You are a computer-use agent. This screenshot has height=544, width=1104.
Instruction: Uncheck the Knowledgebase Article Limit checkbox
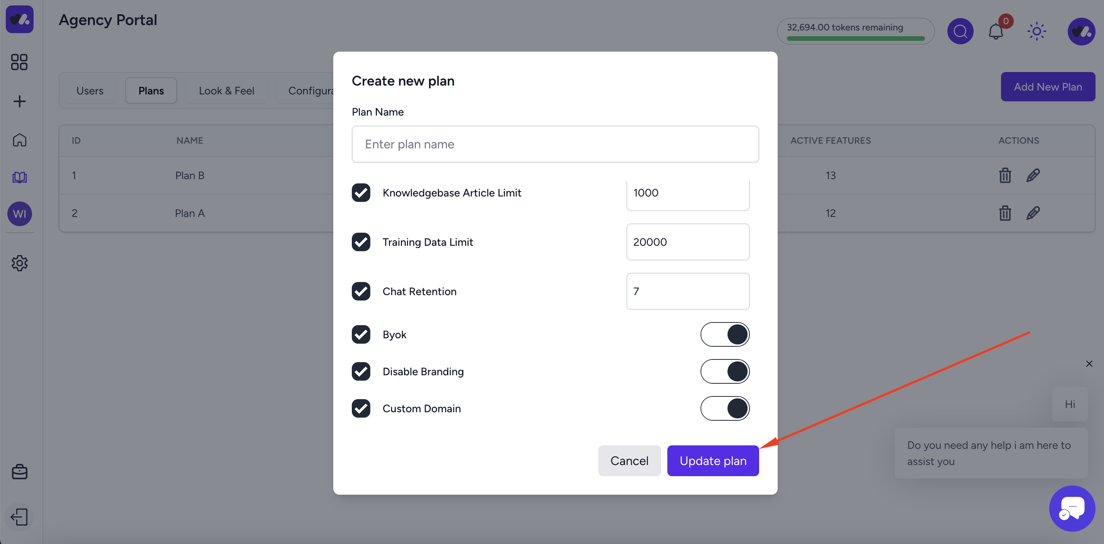coord(361,193)
